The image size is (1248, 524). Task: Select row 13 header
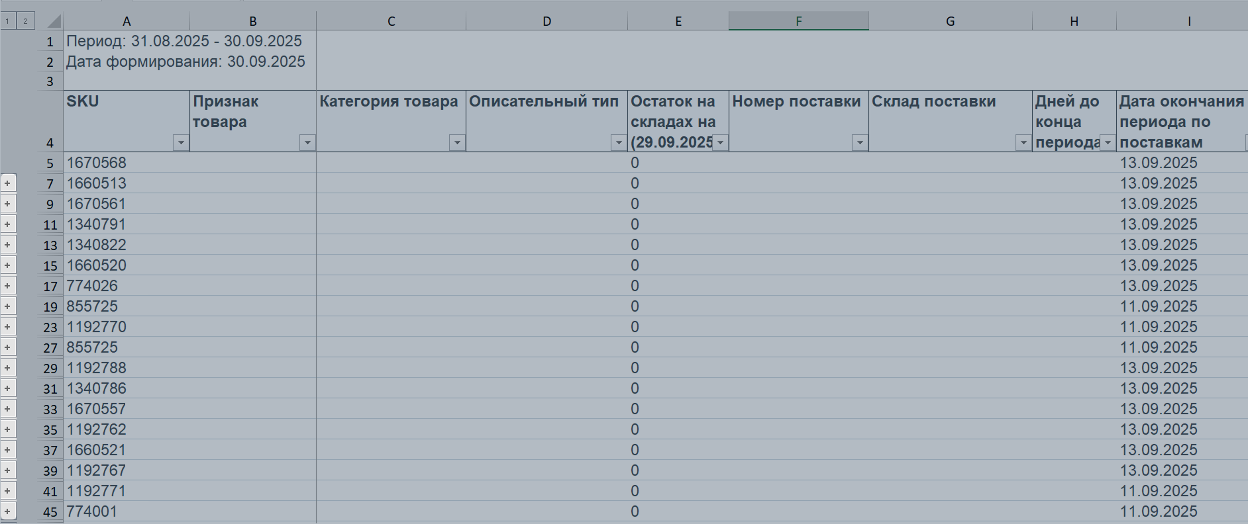click(50, 245)
